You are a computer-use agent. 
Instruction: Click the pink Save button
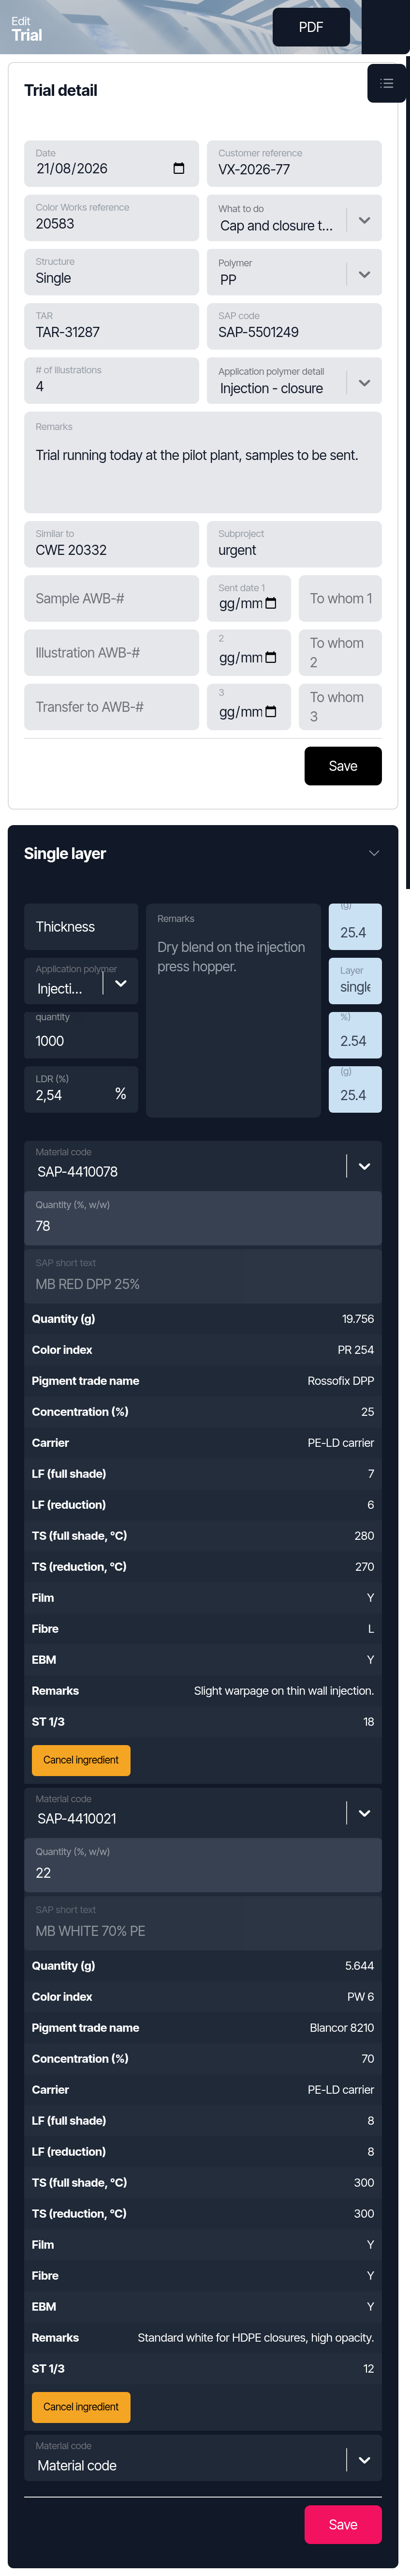click(343, 2525)
